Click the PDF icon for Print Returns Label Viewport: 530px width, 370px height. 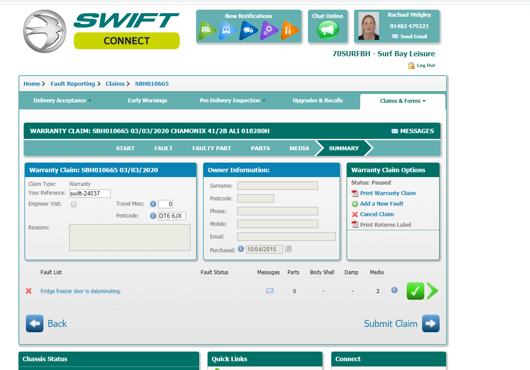[355, 225]
